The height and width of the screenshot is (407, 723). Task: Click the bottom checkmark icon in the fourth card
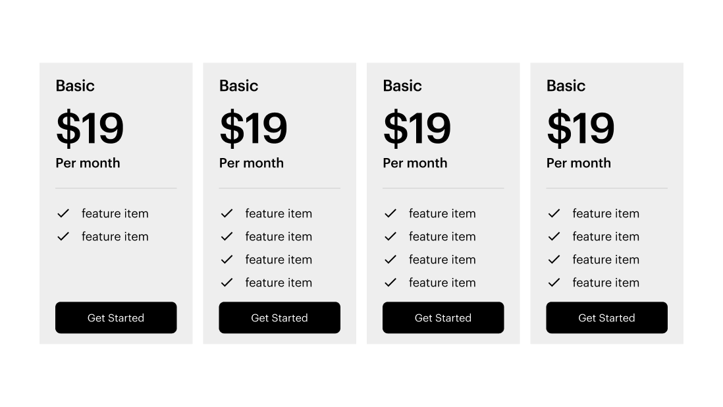(x=554, y=283)
